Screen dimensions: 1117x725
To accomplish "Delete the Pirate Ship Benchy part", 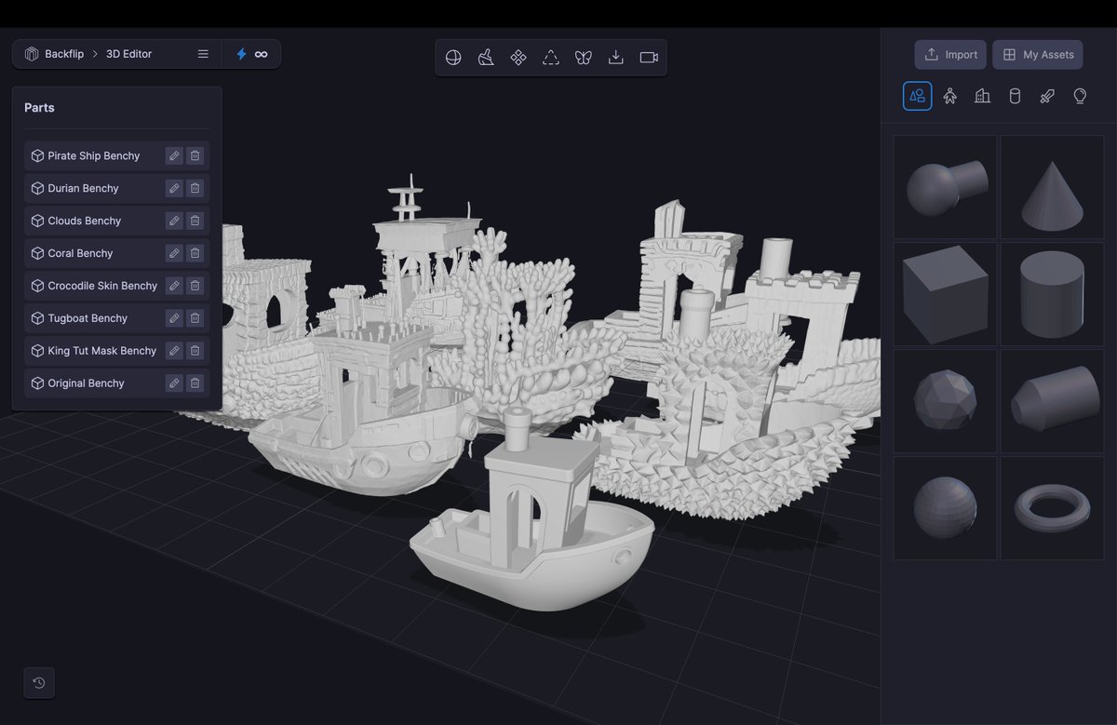I will [x=195, y=155].
